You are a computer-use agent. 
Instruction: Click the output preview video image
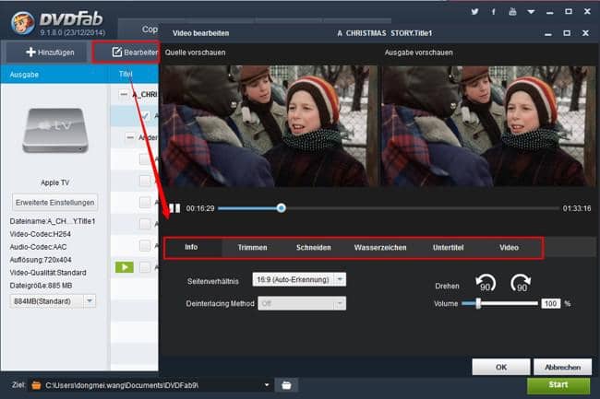tap(489, 126)
